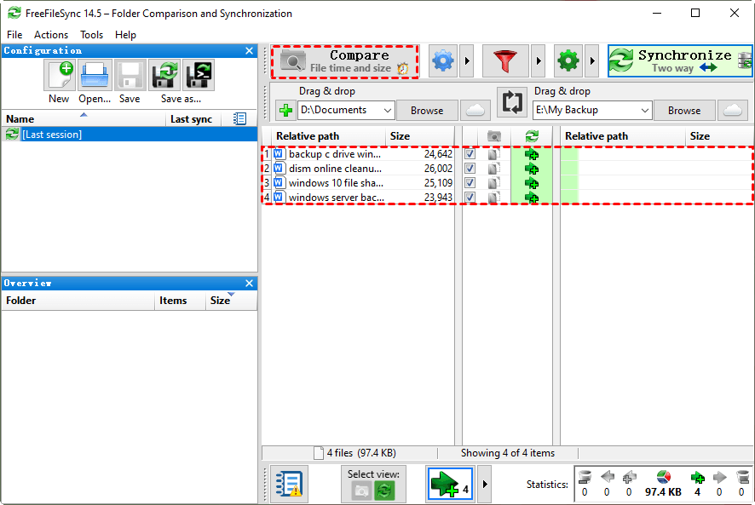
Task: Open a configuration file with Open icon
Action: (95, 77)
